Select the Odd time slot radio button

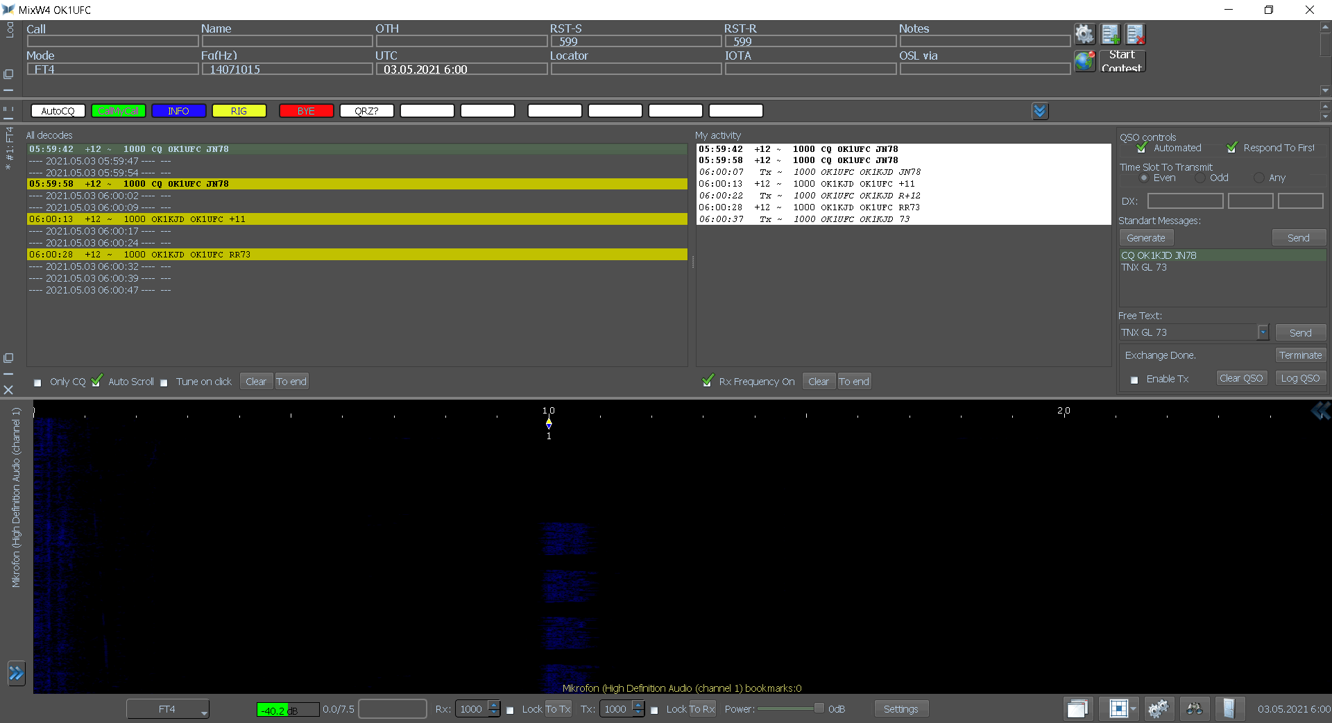[1200, 178]
